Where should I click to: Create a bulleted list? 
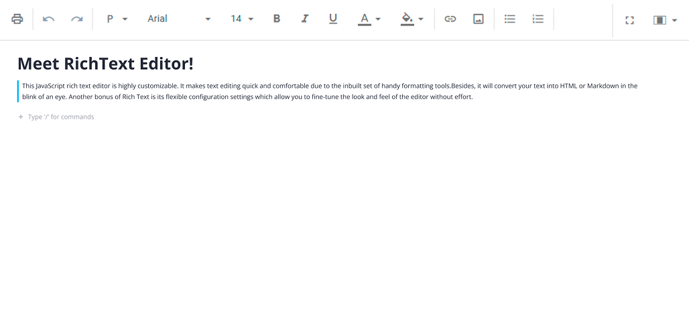(x=510, y=19)
